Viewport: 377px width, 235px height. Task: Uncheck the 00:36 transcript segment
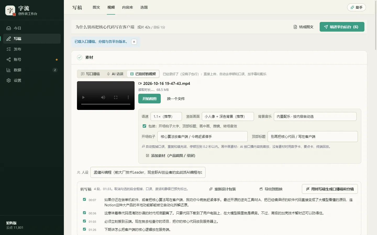click(x=84, y=213)
